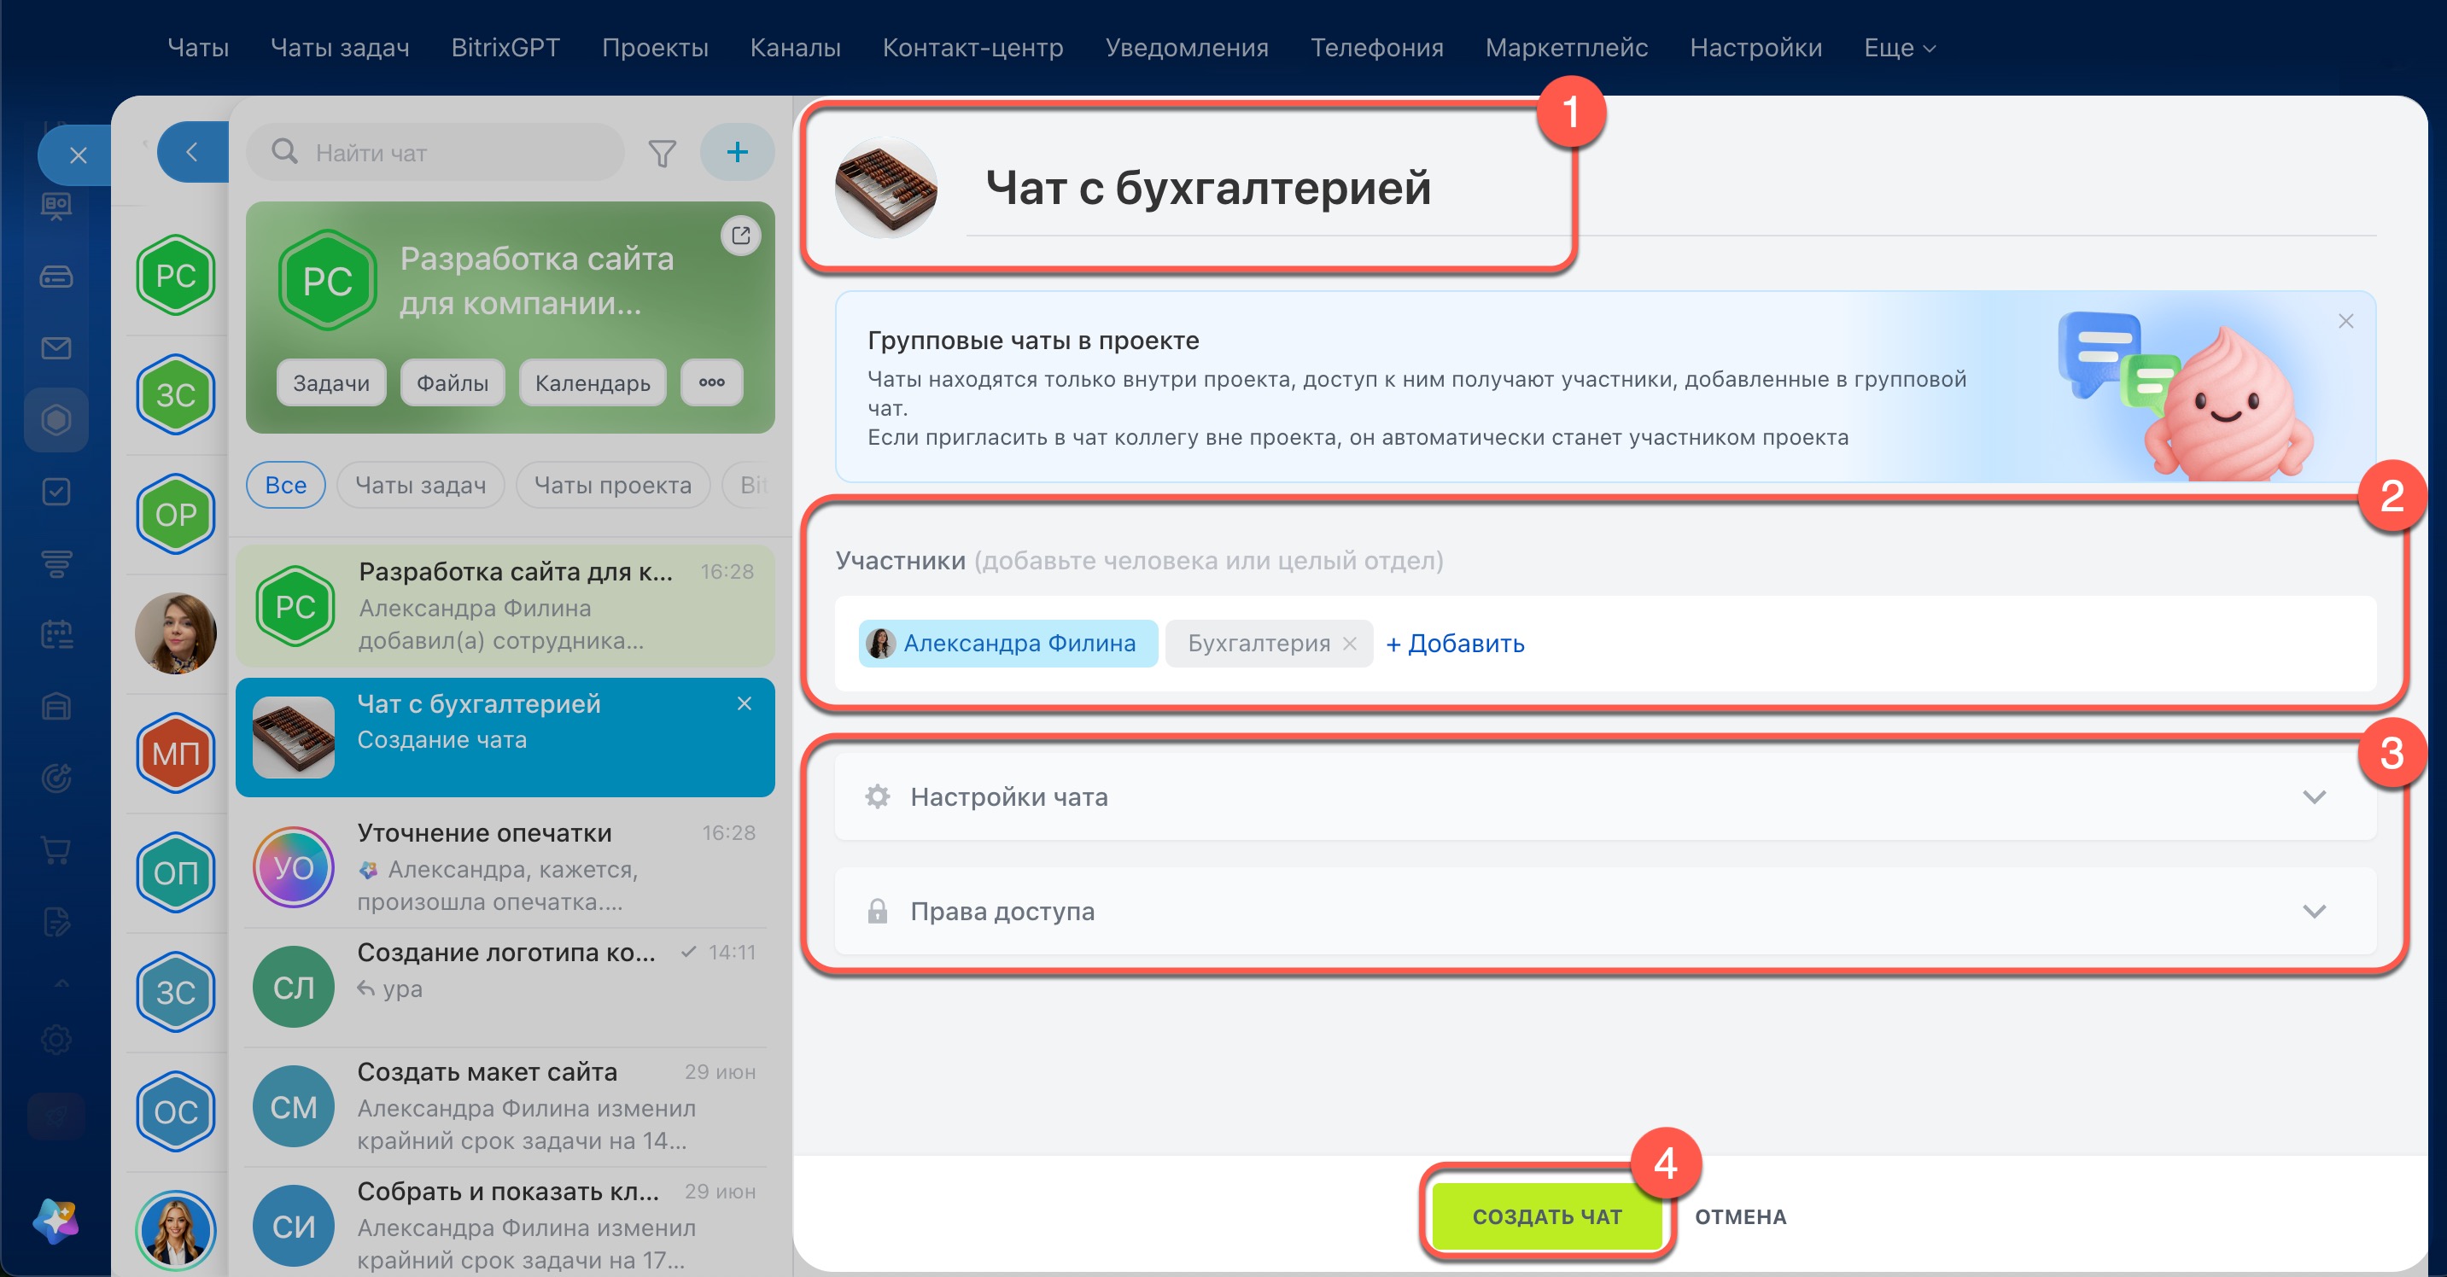Open the tasks checkmark icon in sidebar
2447x1277 pixels.
56,492
